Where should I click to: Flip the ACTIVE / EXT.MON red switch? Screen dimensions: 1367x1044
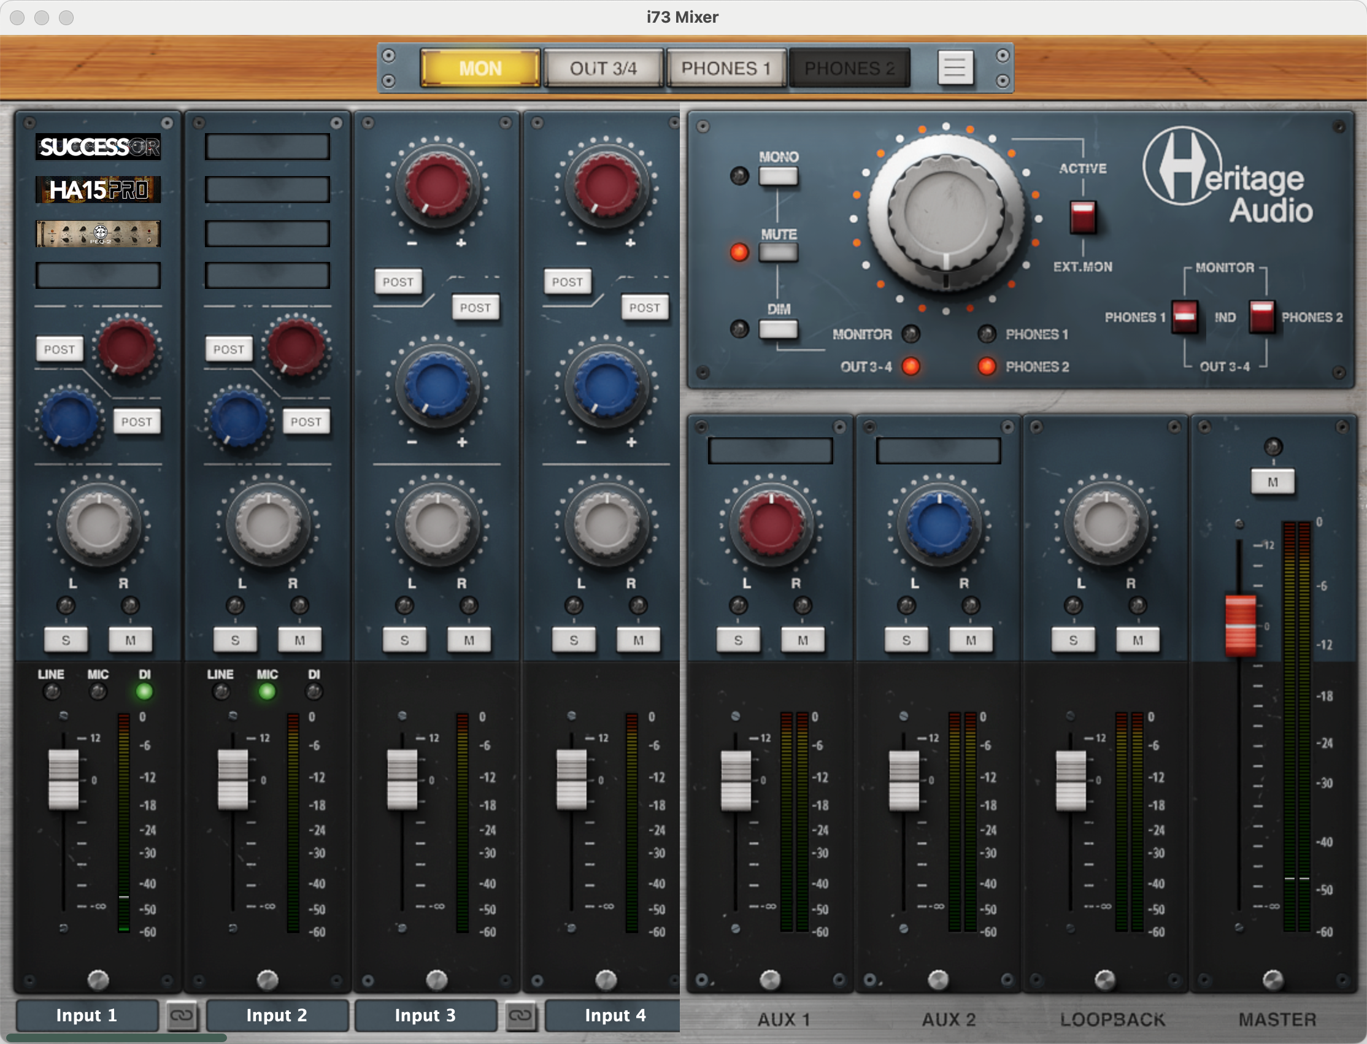[x=1083, y=217]
